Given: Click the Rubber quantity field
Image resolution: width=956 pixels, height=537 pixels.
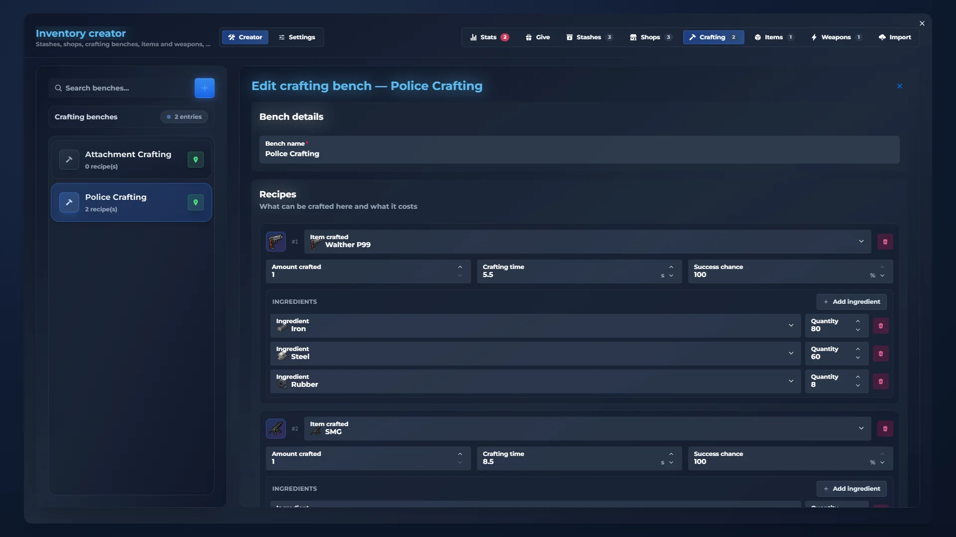Looking at the screenshot, I should click(837, 381).
